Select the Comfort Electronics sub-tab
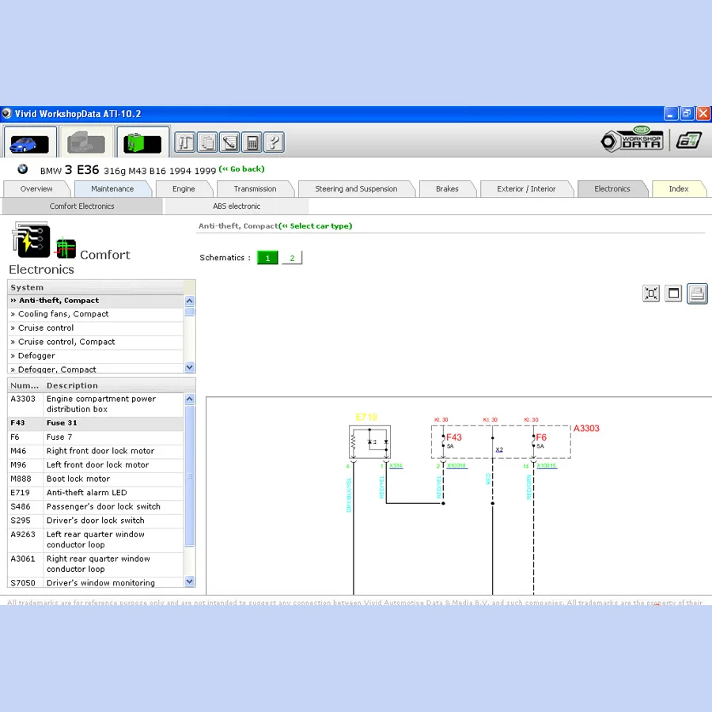 pyautogui.click(x=82, y=206)
